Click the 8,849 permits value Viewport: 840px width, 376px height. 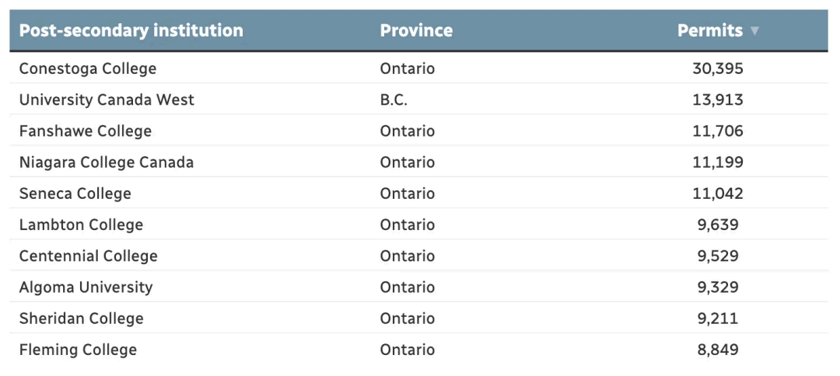click(x=718, y=350)
